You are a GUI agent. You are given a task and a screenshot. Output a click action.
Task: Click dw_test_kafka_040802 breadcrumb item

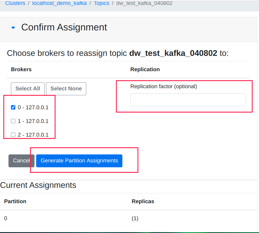point(144,4)
